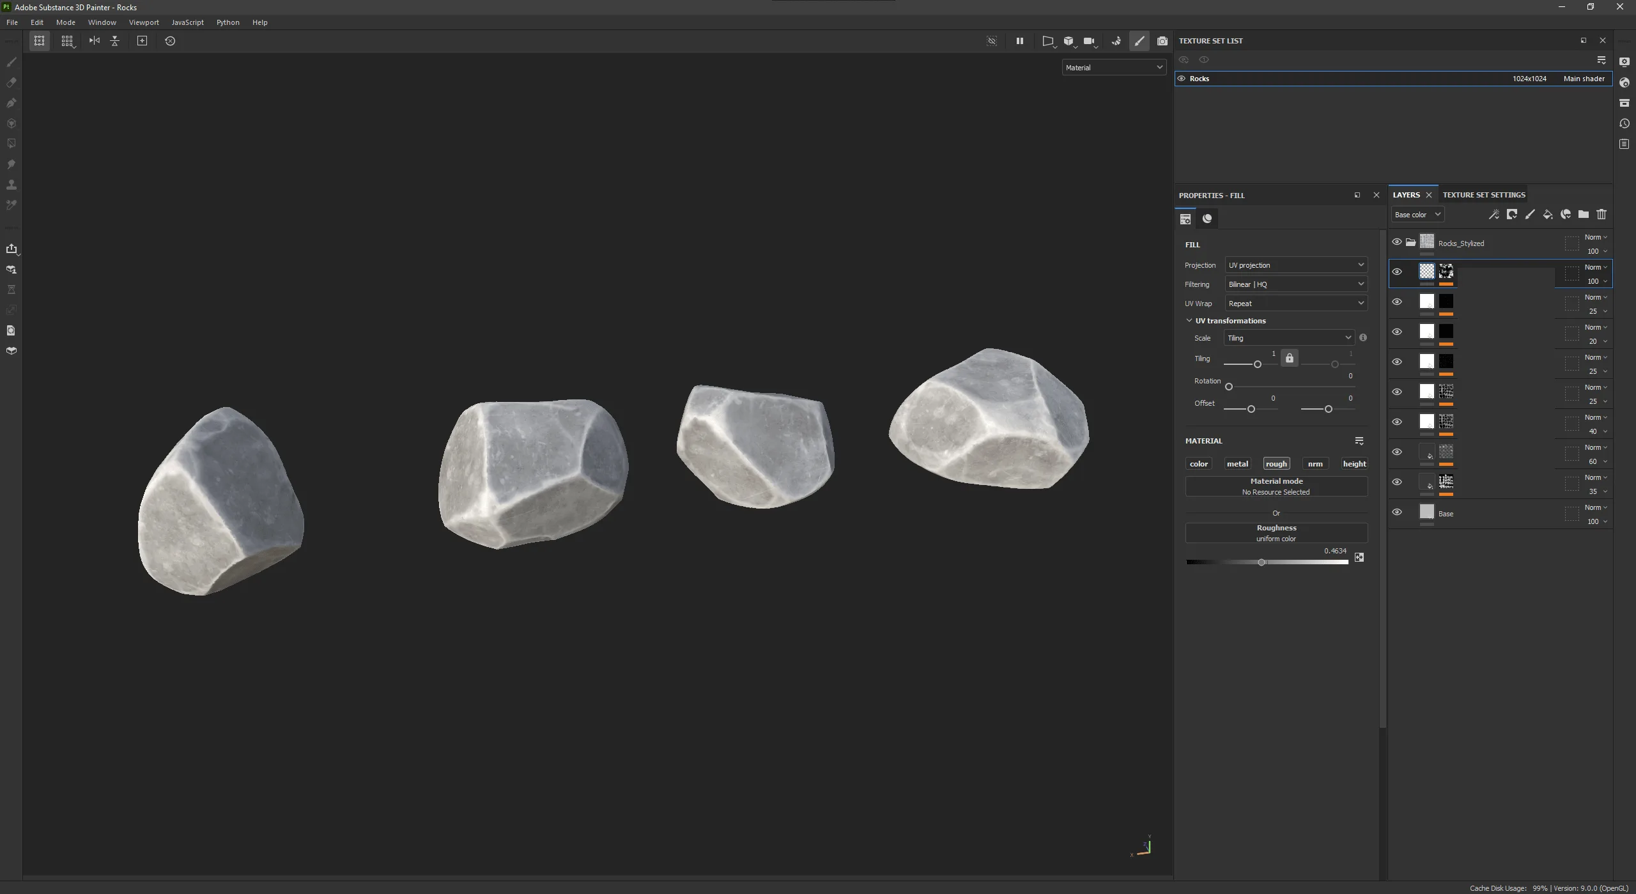The height and width of the screenshot is (894, 1636).
Task: Delete layer using the trash icon
Action: pyautogui.click(x=1601, y=215)
